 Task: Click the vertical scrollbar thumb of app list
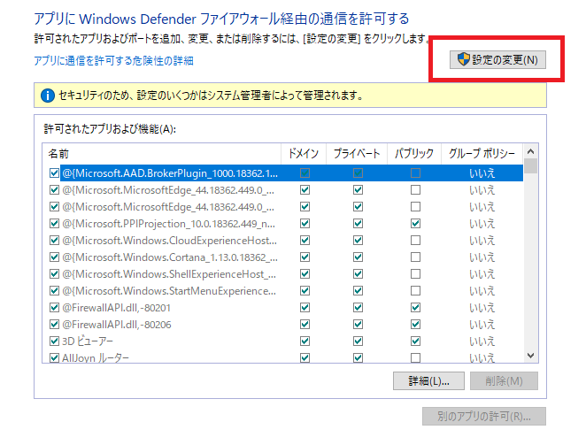(x=530, y=166)
